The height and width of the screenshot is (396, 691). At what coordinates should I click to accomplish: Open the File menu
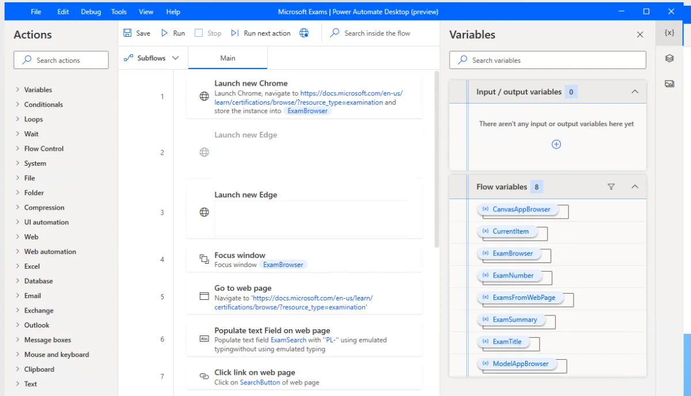pyautogui.click(x=36, y=12)
